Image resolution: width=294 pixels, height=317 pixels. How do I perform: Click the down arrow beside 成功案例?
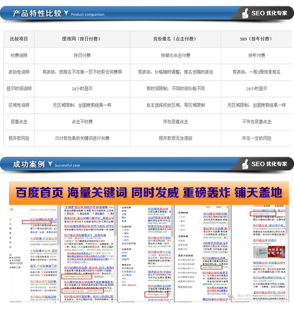pos(50,163)
